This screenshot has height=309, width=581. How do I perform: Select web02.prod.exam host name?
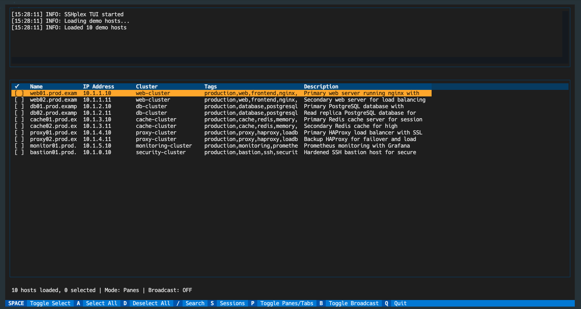(54, 100)
